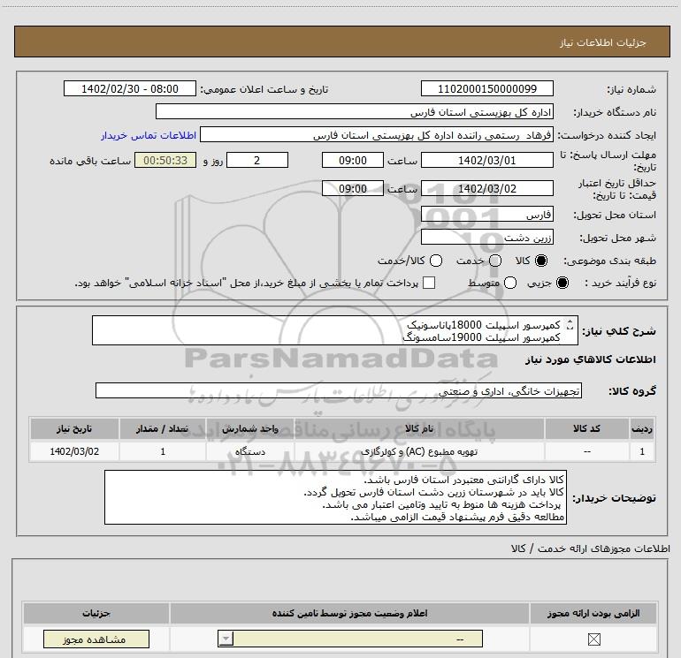Viewport: 681px width, 658px height.
Task: Click the need date cell 1402/03/02 in table
Action: pos(74,451)
